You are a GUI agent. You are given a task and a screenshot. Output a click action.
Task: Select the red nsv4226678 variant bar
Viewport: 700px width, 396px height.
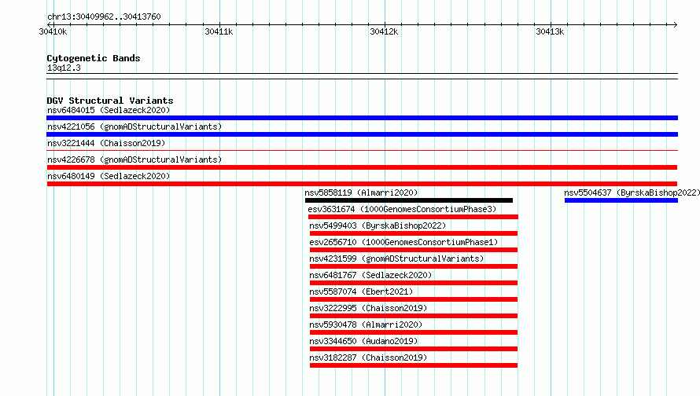pyautogui.click(x=362, y=167)
